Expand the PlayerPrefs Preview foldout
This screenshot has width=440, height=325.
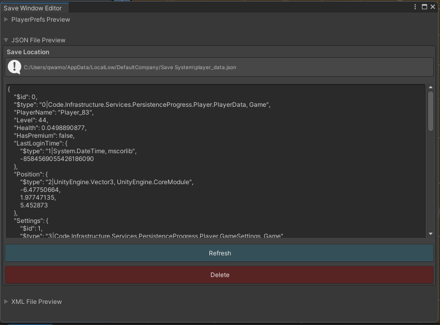pyautogui.click(x=6, y=19)
